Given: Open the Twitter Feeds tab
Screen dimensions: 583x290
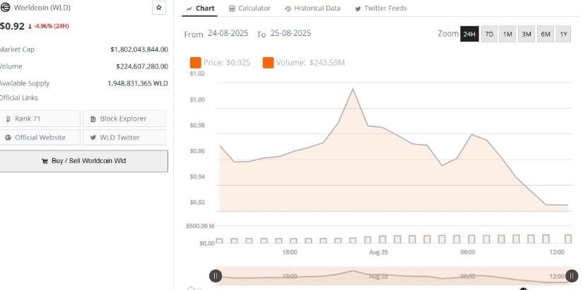Looking at the screenshot, I should pos(381,8).
